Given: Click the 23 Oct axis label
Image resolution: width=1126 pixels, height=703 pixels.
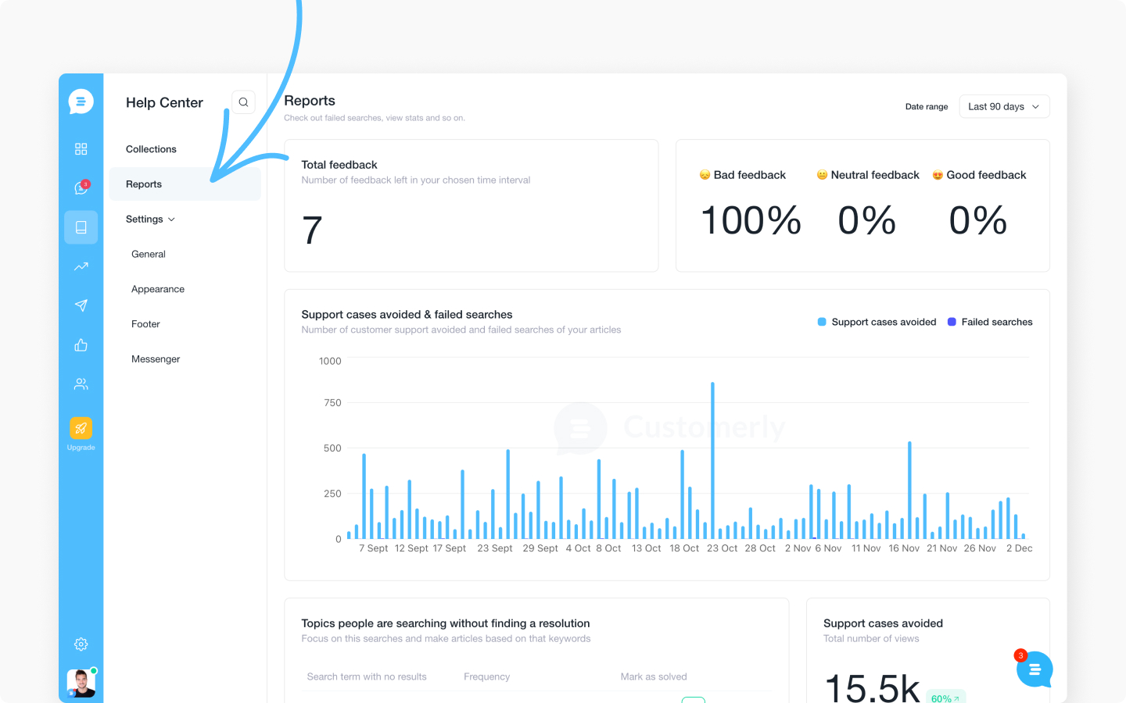Looking at the screenshot, I should point(722,548).
